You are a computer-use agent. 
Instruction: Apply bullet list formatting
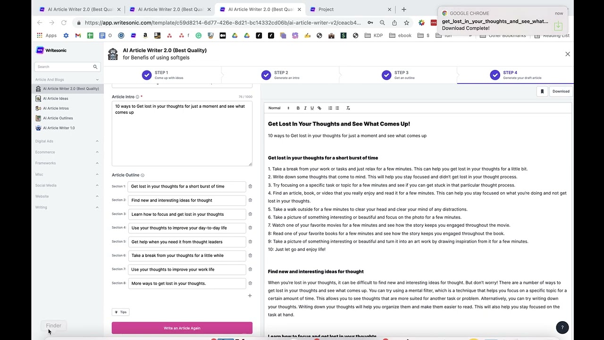337,108
